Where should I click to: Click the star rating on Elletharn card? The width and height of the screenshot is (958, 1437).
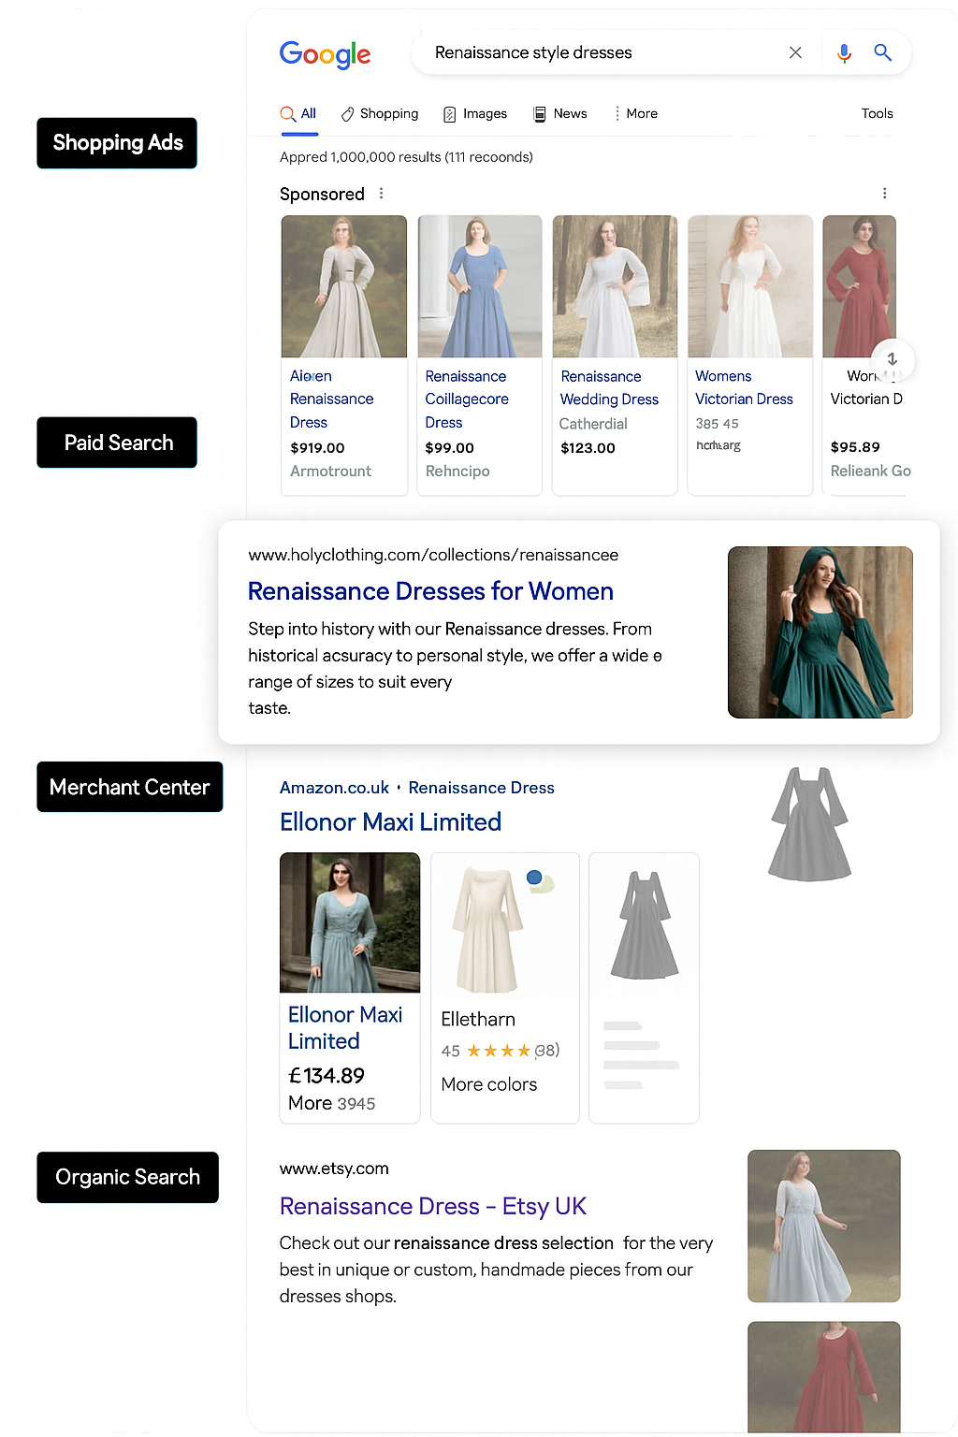click(499, 1051)
